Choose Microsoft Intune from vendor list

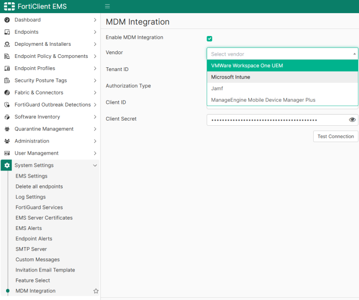click(282, 77)
